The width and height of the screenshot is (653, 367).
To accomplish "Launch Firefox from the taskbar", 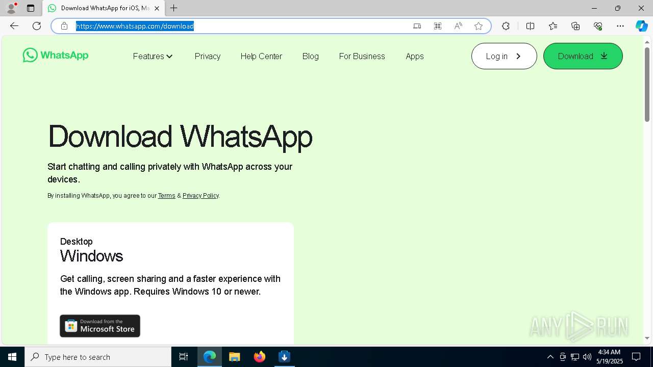I will (x=260, y=357).
